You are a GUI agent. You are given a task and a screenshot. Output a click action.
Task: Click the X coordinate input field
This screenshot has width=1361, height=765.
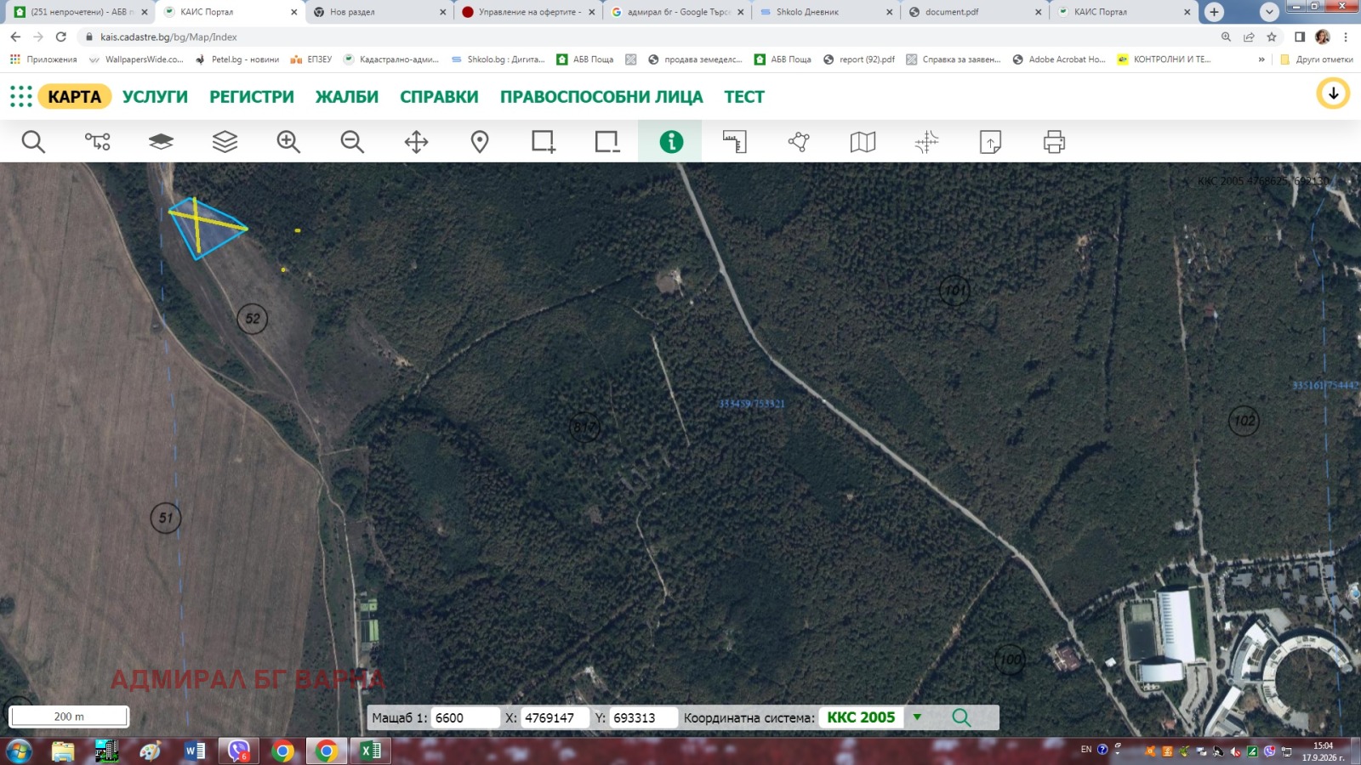point(555,717)
